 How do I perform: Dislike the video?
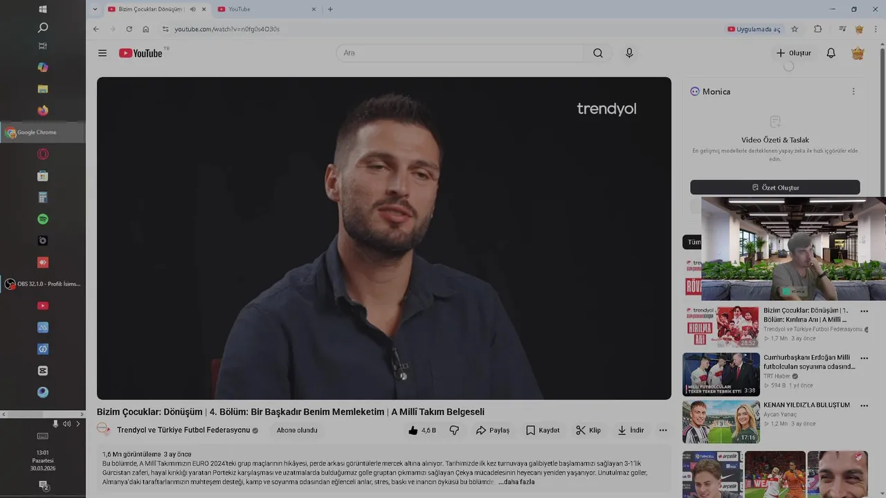coord(454,430)
